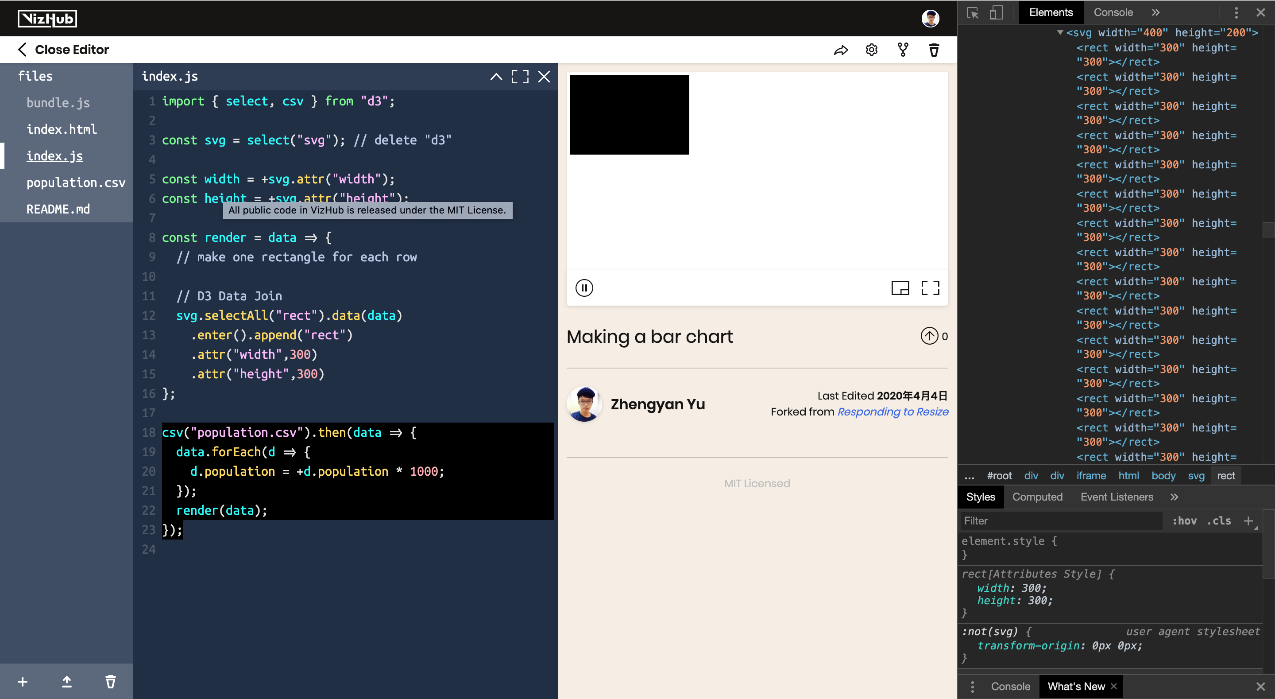Add new style rule with plus
The width and height of the screenshot is (1275, 699).
click(x=1248, y=520)
